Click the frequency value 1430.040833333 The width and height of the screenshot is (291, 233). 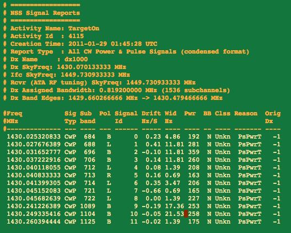tap(34, 176)
